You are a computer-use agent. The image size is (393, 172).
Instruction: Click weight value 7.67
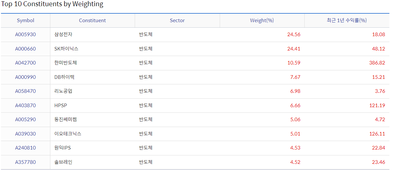pos(295,77)
